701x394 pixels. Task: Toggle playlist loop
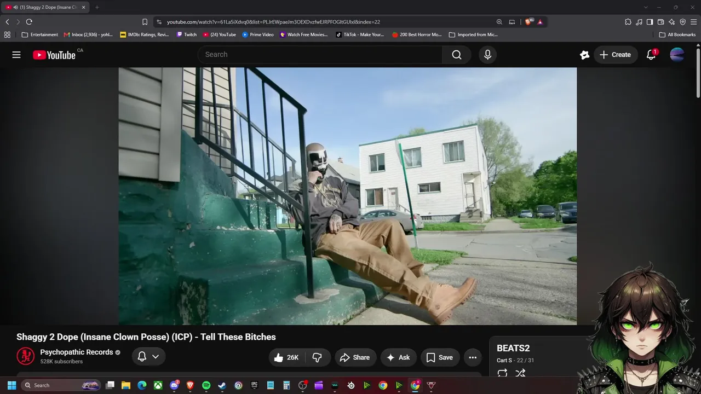pyautogui.click(x=502, y=373)
